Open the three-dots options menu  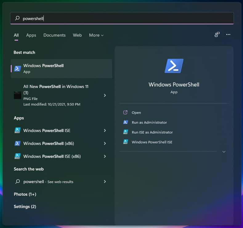(x=228, y=35)
